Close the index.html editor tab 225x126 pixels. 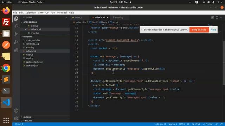point(107,17)
